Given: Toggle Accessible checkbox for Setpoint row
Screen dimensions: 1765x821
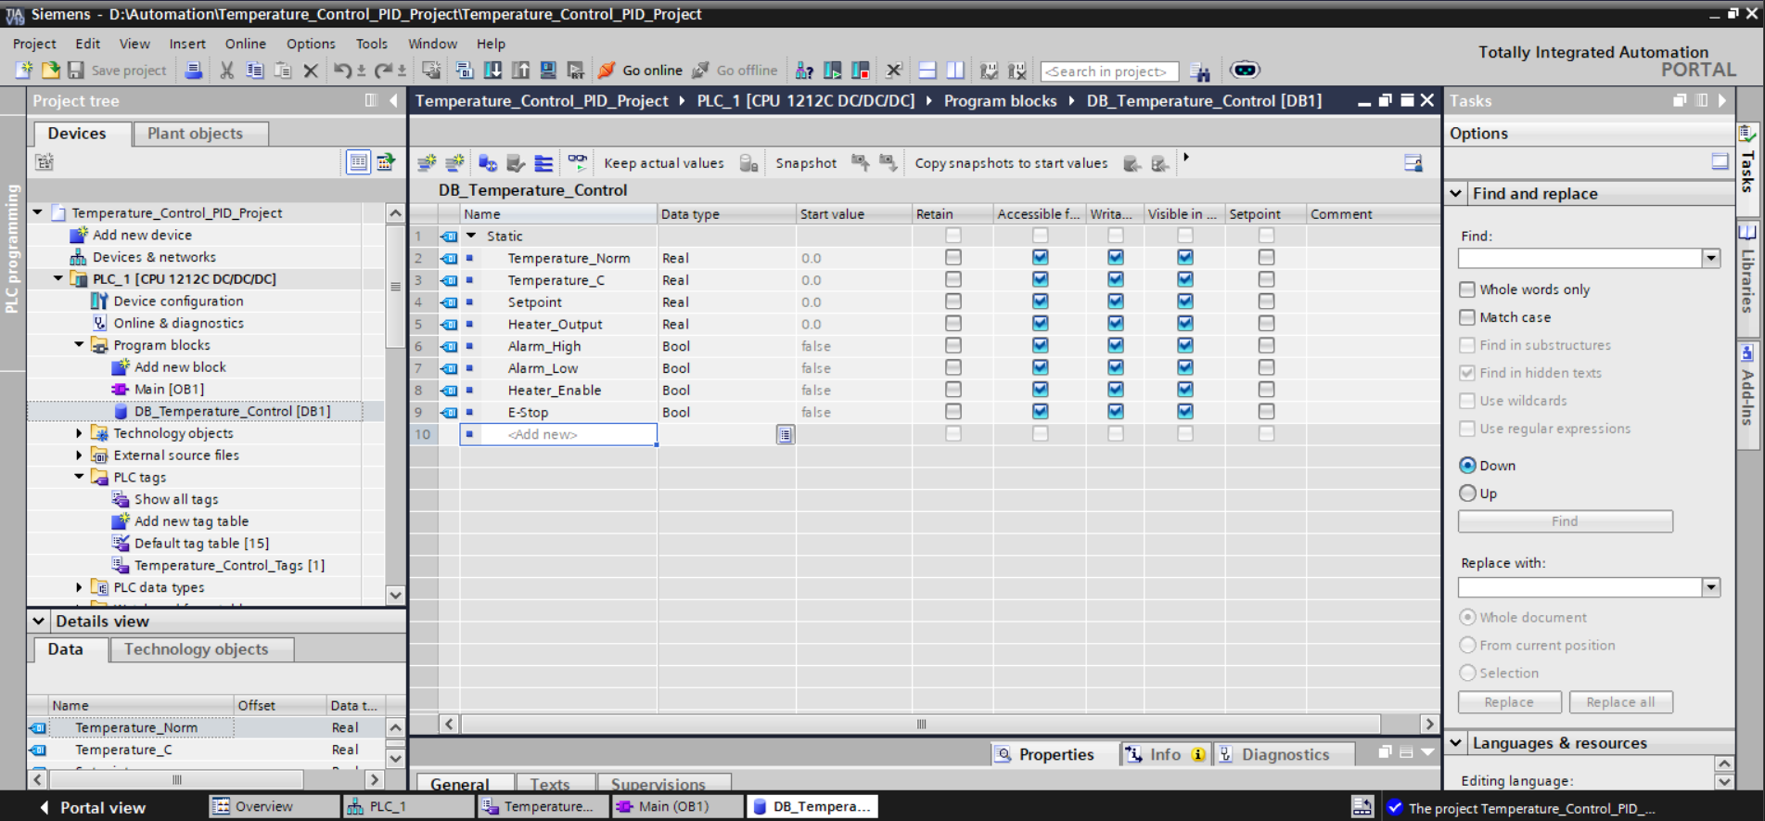Looking at the screenshot, I should pyautogui.click(x=1040, y=301).
